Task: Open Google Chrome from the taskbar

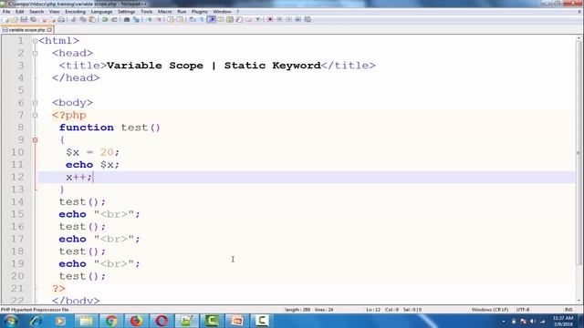Action: click(x=111, y=321)
